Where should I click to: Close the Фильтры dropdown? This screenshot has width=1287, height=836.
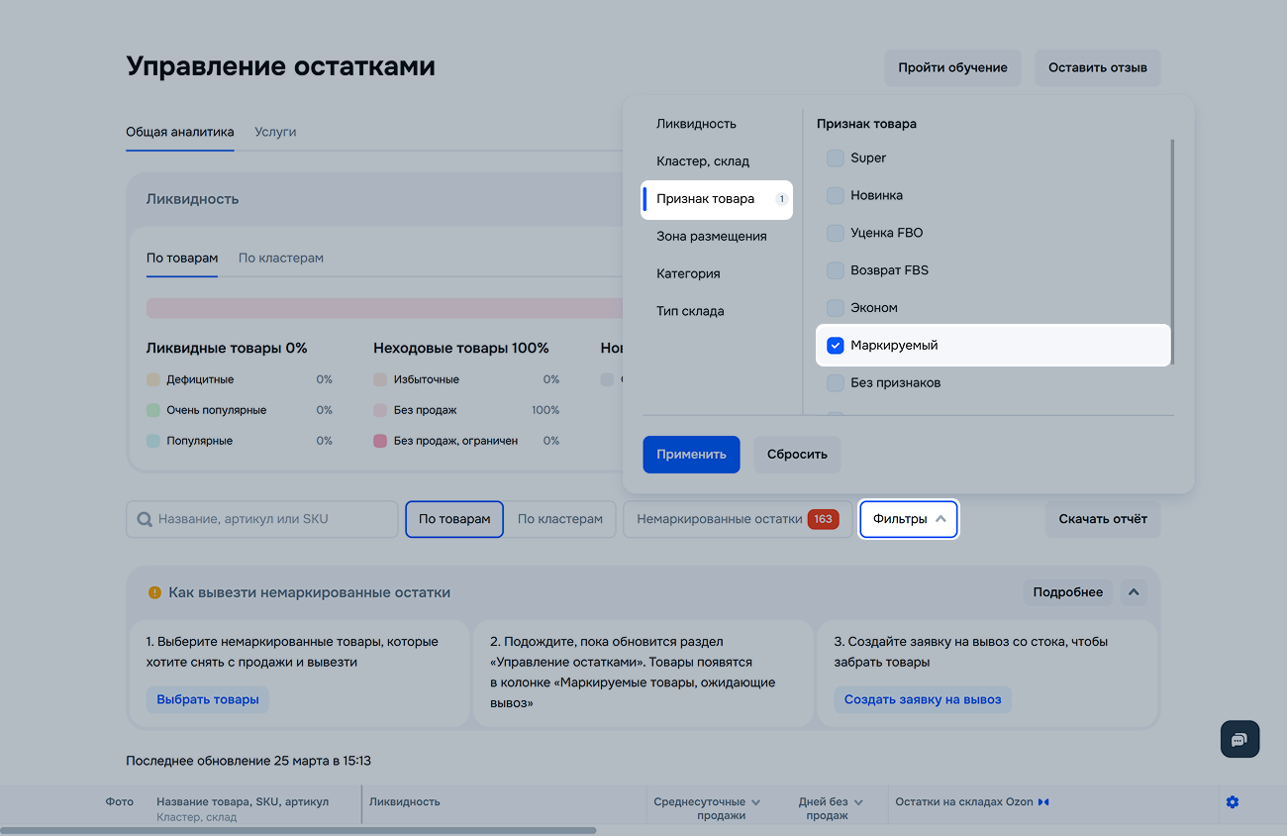coord(908,519)
